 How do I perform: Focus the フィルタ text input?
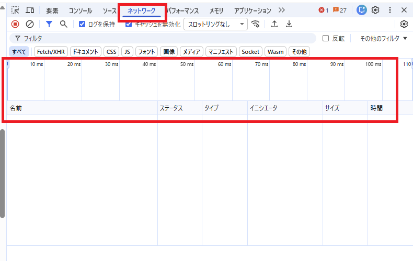tap(163, 39)
